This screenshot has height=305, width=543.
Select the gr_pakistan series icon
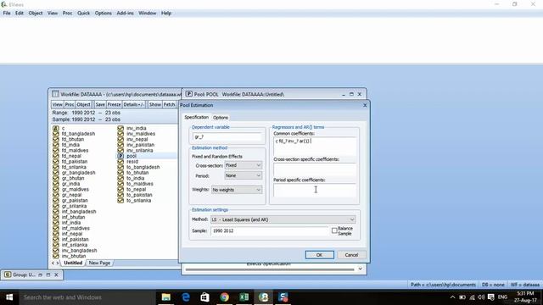click(56, 201)
